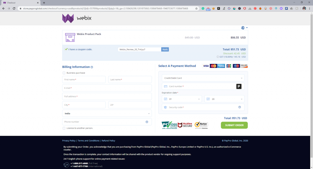The width and height of the screenshot is (313, 169).
Task: Expand the India country dropdown
Action: point(107,113)
